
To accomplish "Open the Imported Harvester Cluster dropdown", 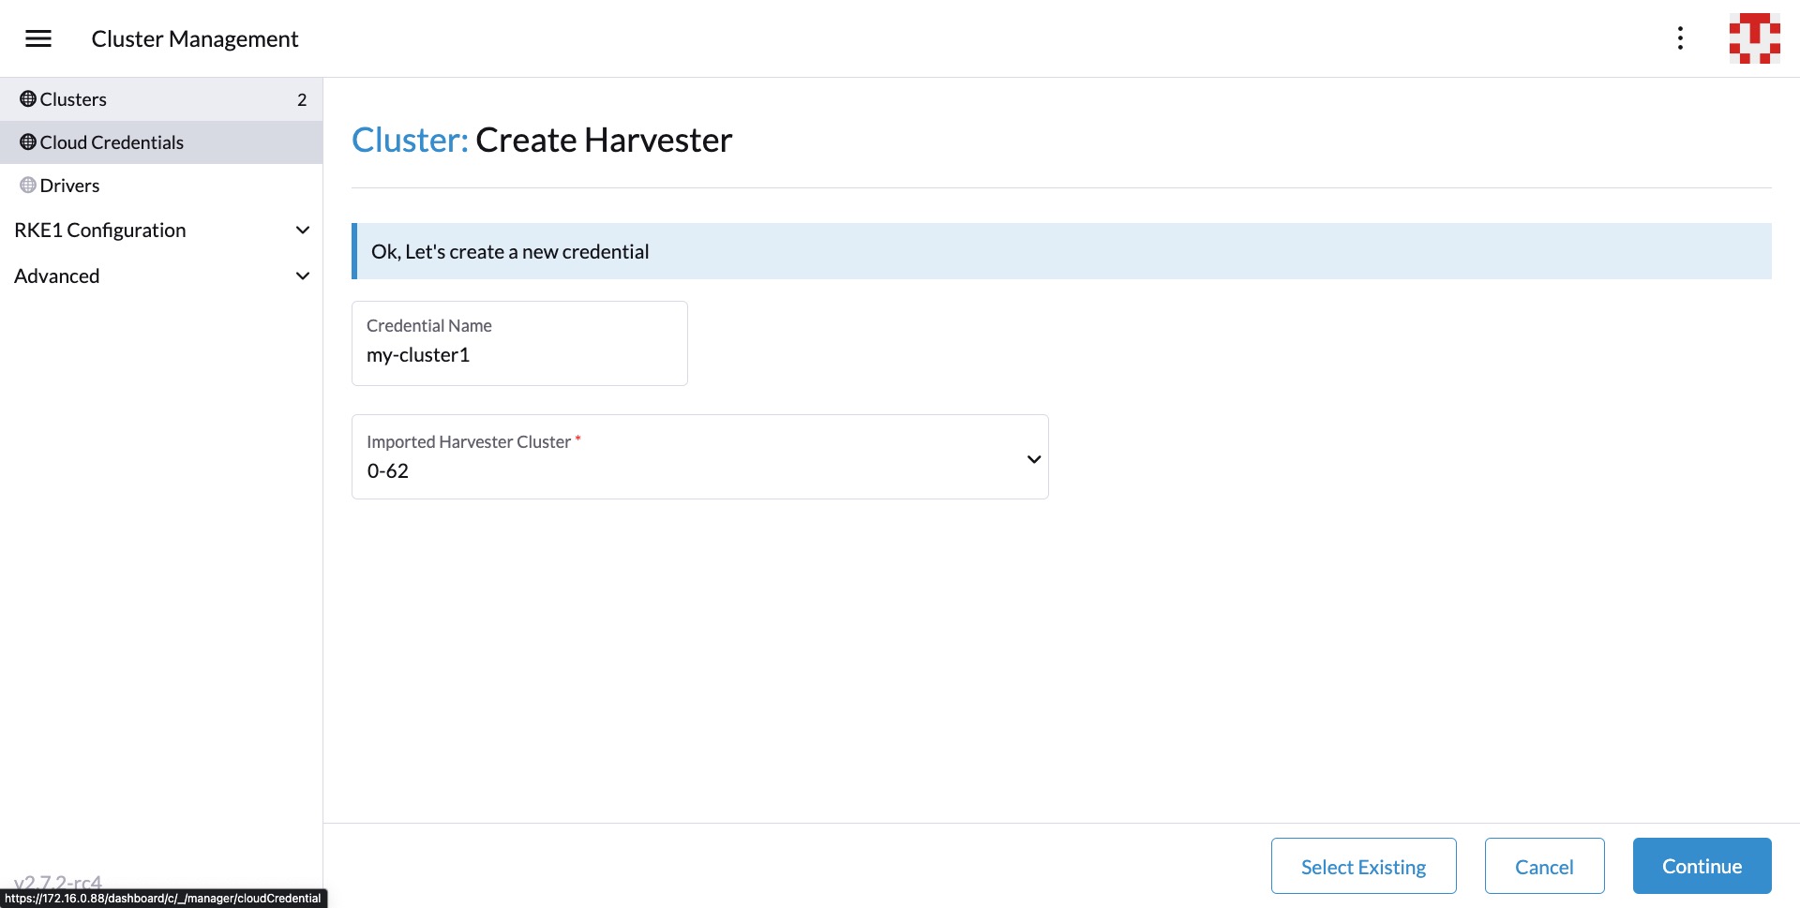I will click(699, 457).
